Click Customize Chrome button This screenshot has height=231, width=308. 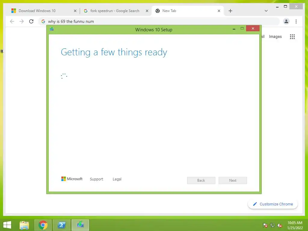[273, 204]
